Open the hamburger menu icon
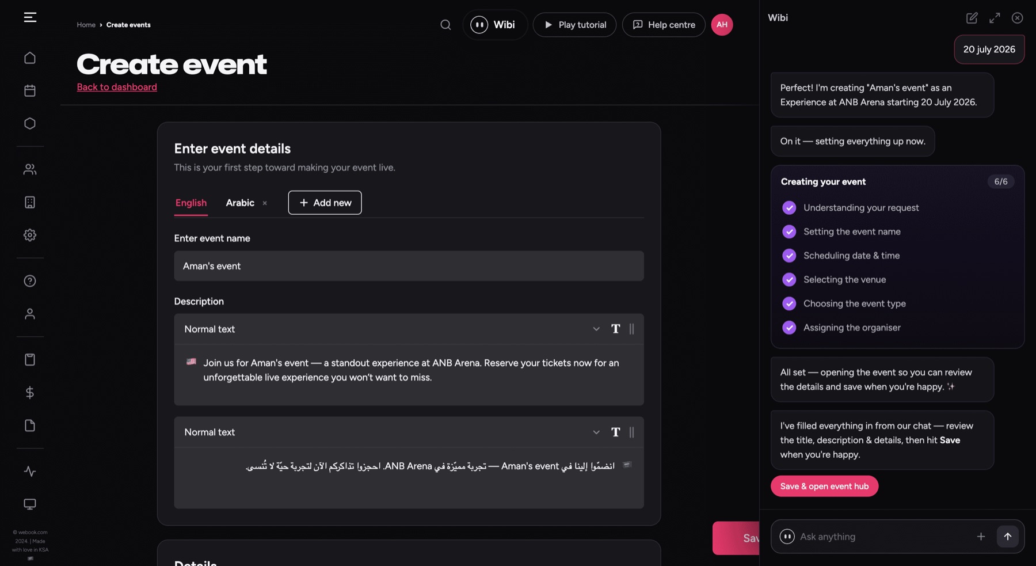Image resolution: width=1036 pixels, height=566 pixels. (30, 17)
